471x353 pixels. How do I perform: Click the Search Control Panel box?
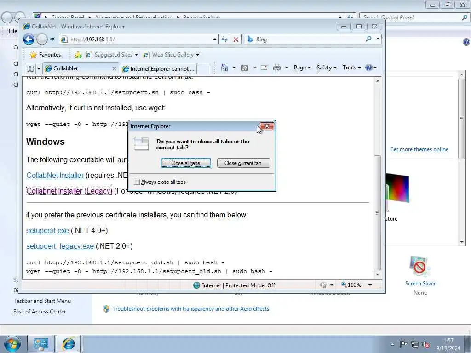tap(411, 17)
